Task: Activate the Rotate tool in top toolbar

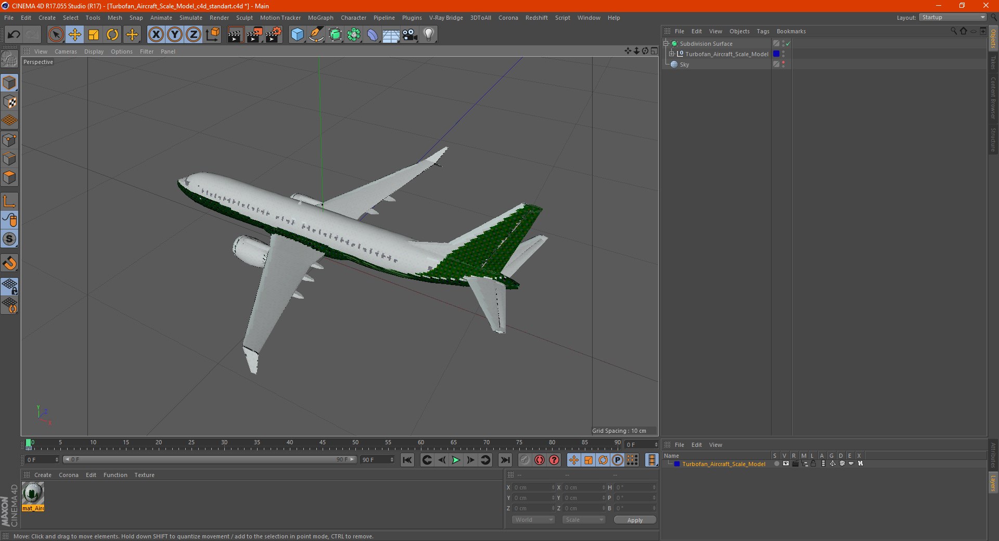Action: pos(112,35)
